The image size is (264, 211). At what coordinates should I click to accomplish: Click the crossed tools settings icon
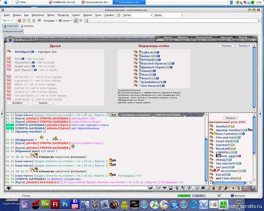(x=39, y=21)
